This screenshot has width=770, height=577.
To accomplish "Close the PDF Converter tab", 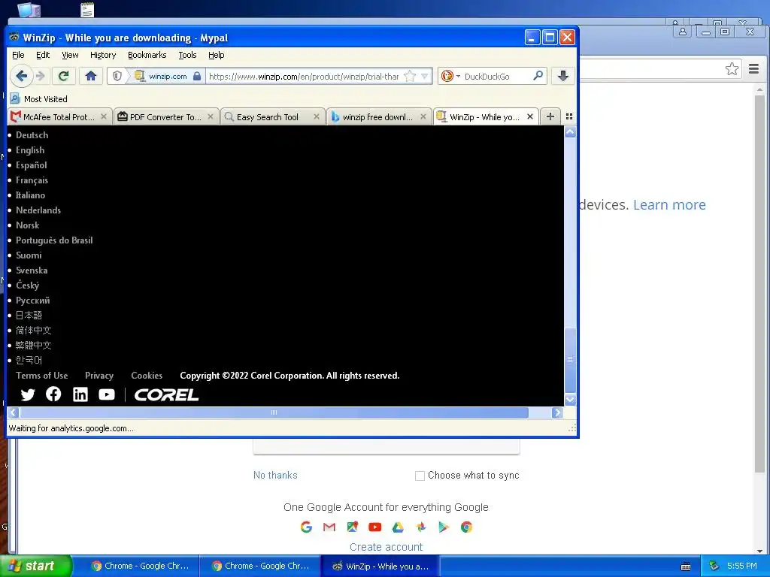I will click(211, 116).
